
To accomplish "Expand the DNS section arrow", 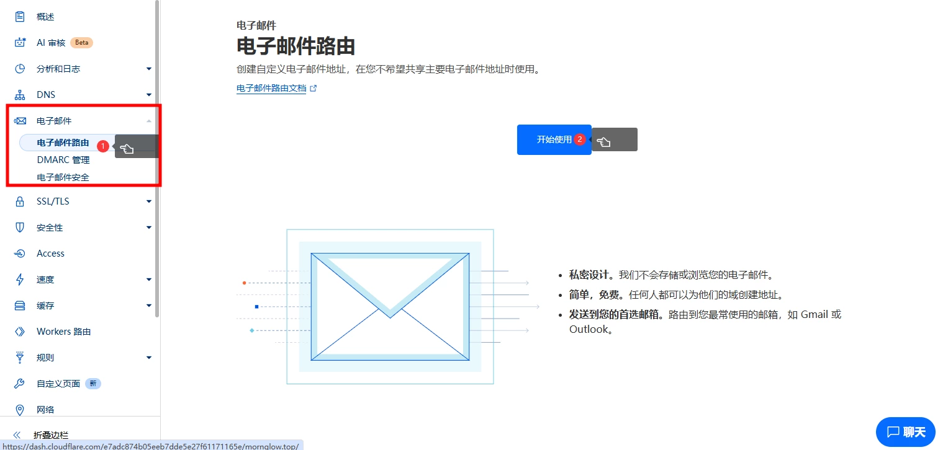I will 149,95.
